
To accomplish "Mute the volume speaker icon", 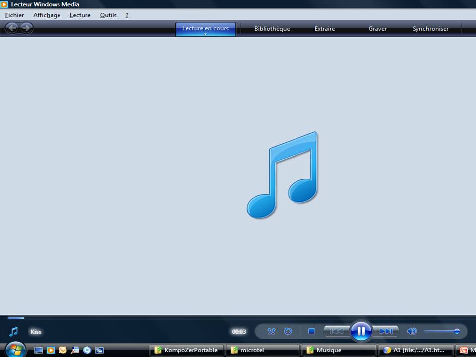I will click(412, 331).
